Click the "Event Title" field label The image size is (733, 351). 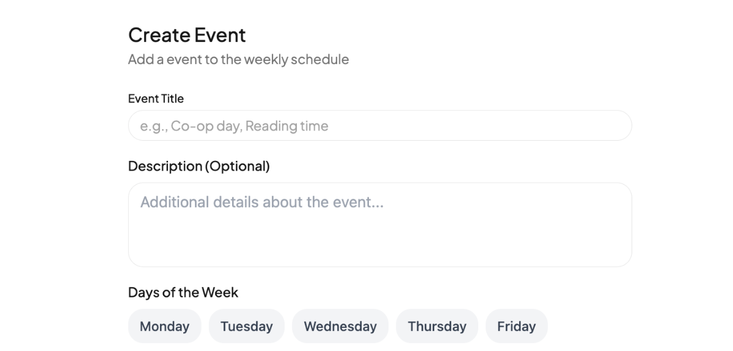point(156,99)
